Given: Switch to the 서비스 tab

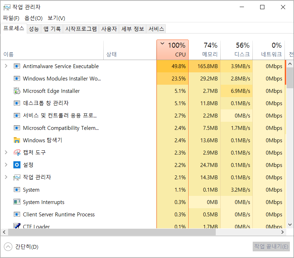Looking at the screenshot, I should [x=156, y=29].
